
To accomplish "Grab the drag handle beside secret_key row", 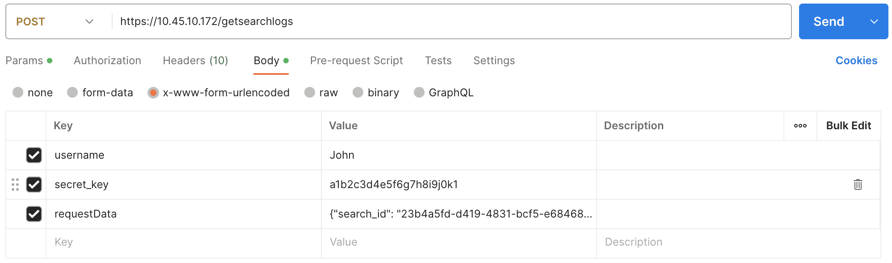I will point(15,185).
